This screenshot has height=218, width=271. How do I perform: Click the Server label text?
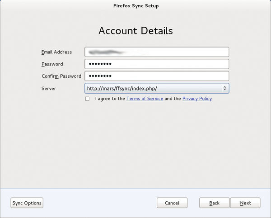pos(49,89)
